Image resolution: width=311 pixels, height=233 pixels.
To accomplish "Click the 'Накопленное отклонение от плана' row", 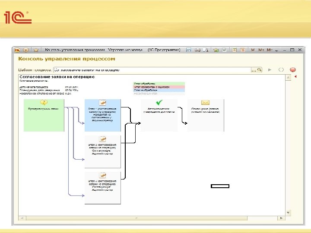I will 45,93.
